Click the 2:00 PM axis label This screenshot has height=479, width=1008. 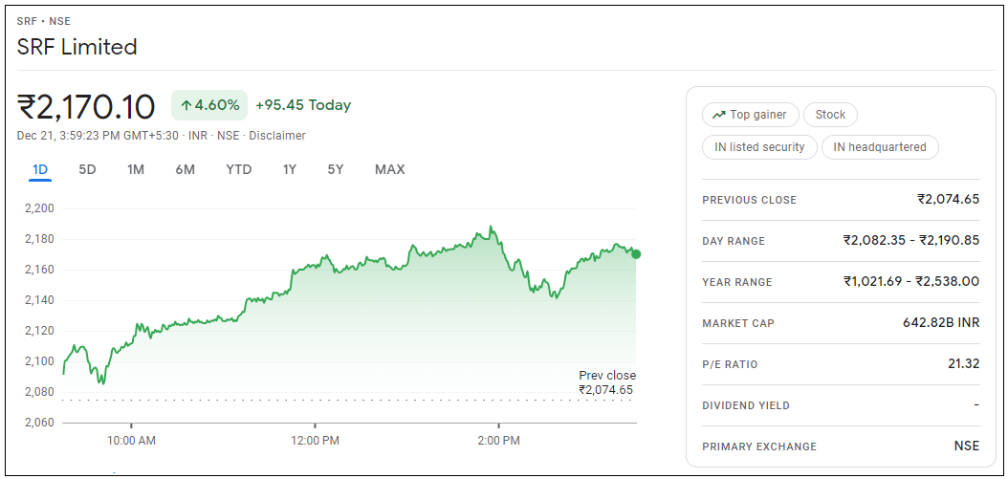point(499,442)
